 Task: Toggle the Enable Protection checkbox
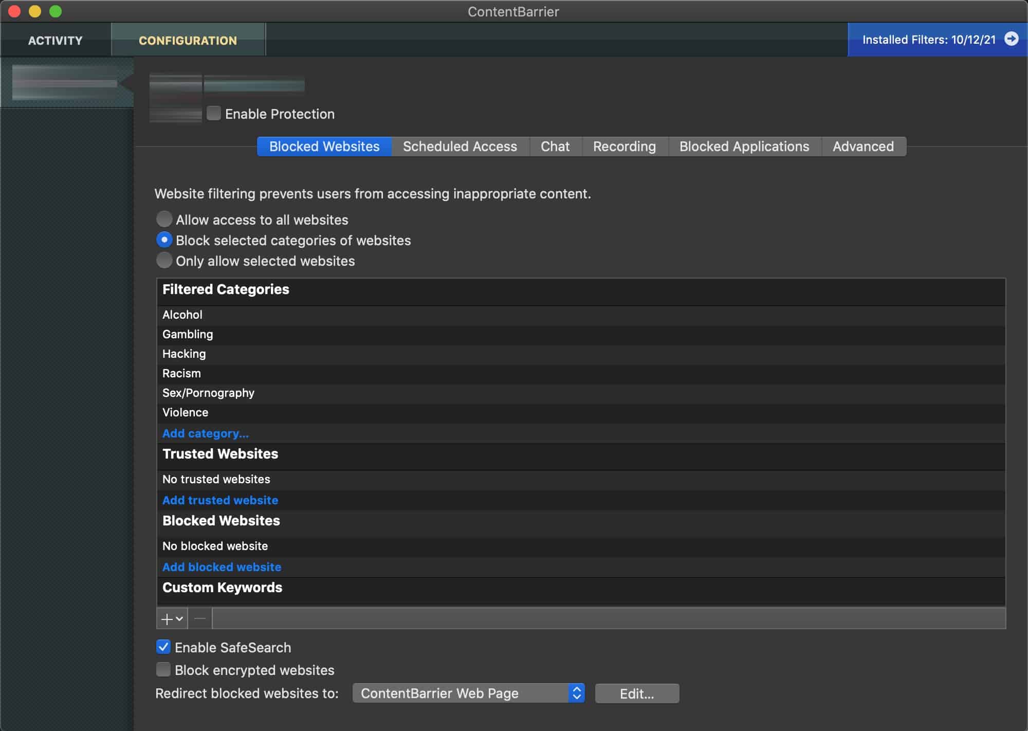(x=214, y=113)
